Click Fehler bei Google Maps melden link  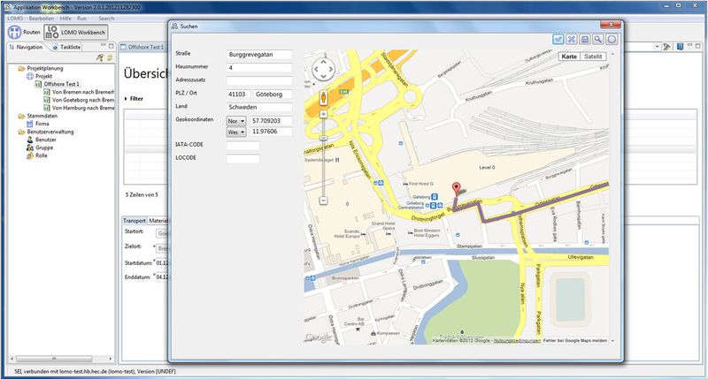[x=574, y=341]
